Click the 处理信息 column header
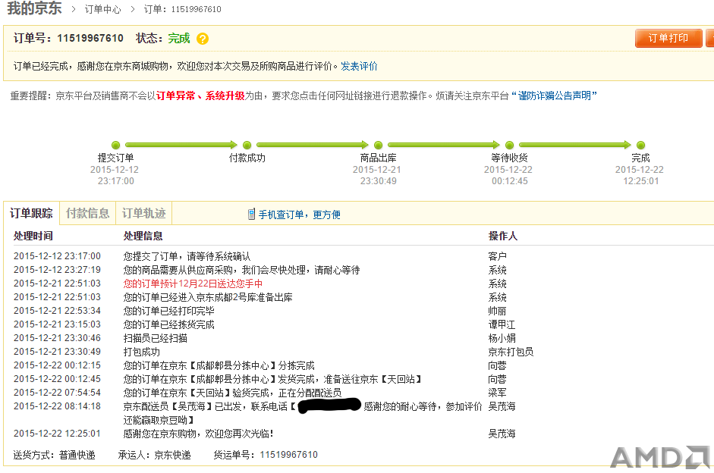 (143, 236)
